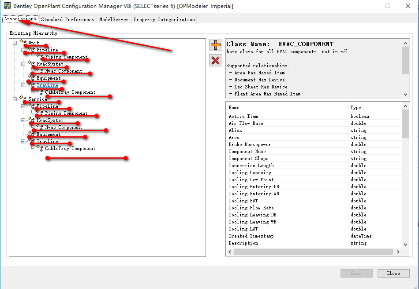Click property list horizontal scroll right arrow
The height and width of the screenshot is (289, 419).
(x=398, y=252)
